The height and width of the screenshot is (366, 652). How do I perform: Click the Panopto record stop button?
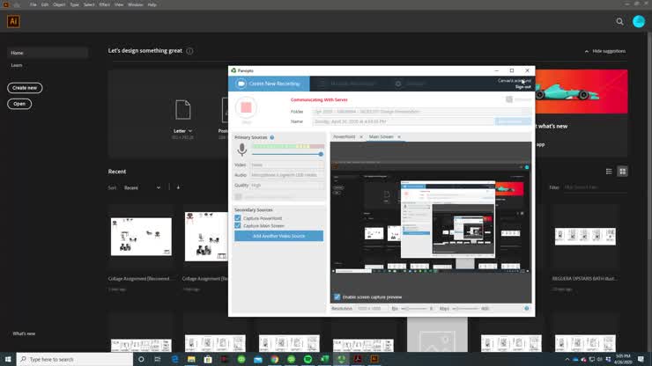246,107
